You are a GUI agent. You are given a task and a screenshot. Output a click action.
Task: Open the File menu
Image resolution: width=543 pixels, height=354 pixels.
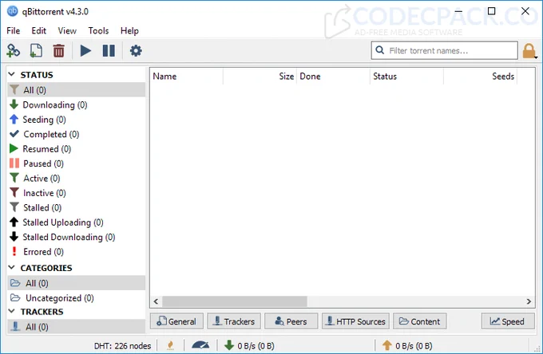[13, 31]
